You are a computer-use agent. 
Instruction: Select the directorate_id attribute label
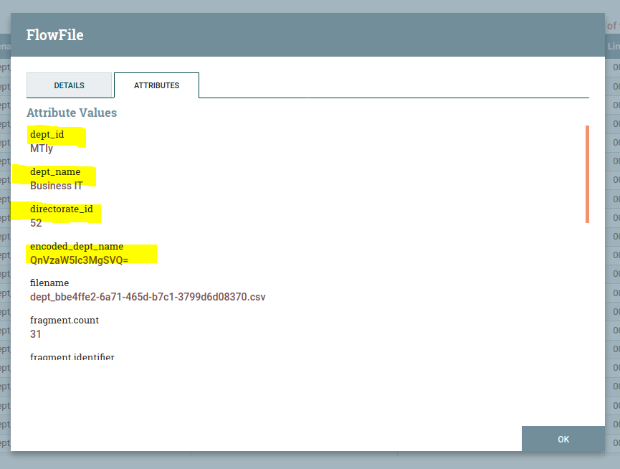click(62, 209)
